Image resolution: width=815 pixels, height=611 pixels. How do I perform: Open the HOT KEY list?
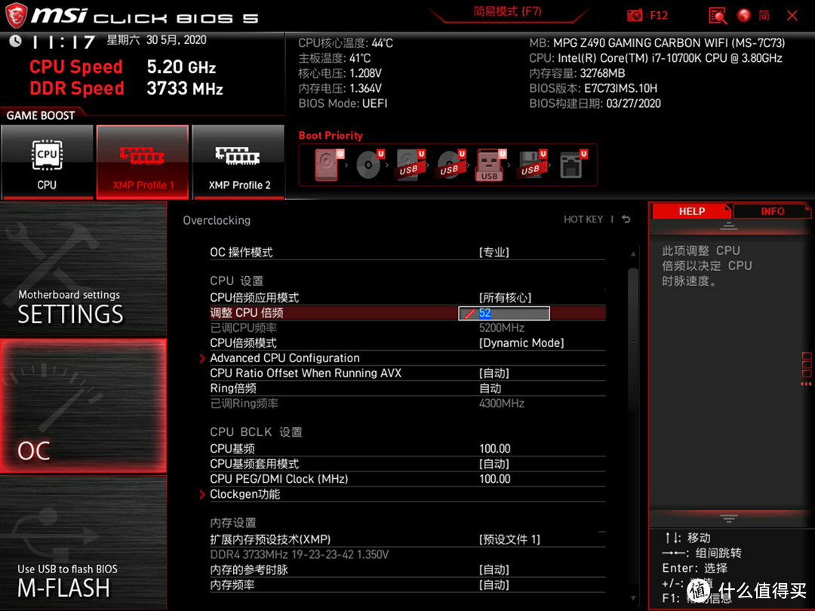[583, 220]
